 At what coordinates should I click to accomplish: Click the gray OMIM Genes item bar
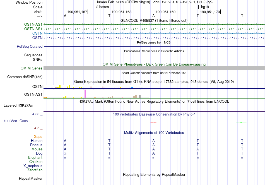pyautogui.click(x=154, y=68)
